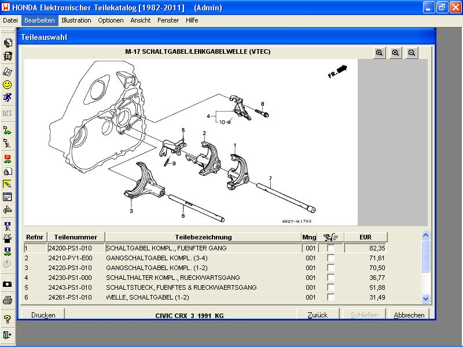Click the shopping cart basket sidebar icon
463x347 pixels.
8,56
